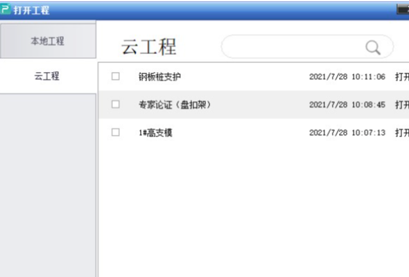Screen dimensions: 409x277
Task: Click the 云工程 page heading
Action: pyautogui.click(x=148, y=47)
